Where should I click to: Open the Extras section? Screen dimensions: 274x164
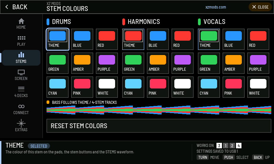(x=21, y=126)
